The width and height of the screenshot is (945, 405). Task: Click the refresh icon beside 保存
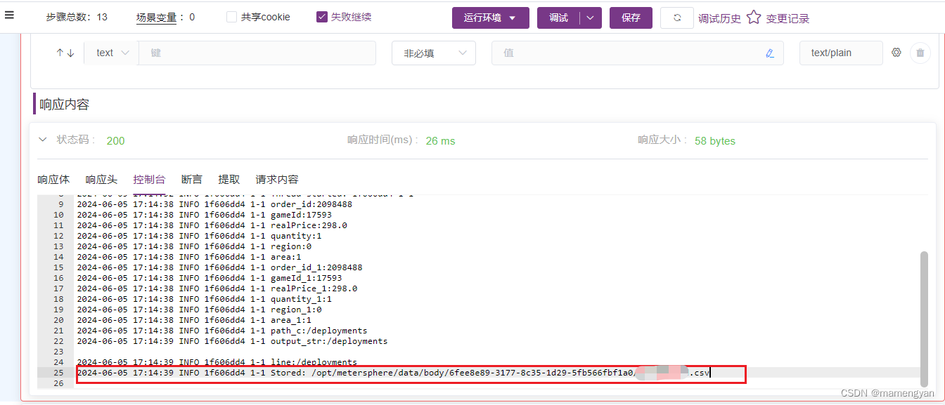click(676, 17)
